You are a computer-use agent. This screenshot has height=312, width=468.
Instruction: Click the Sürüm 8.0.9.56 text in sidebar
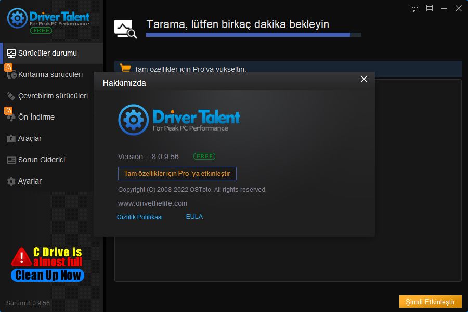(28, 303)
